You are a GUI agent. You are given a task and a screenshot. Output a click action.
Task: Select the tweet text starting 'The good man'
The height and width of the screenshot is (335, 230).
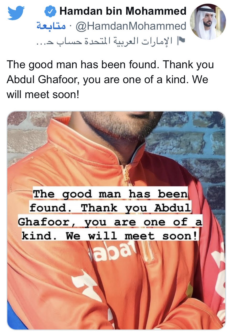pos(110,79)
